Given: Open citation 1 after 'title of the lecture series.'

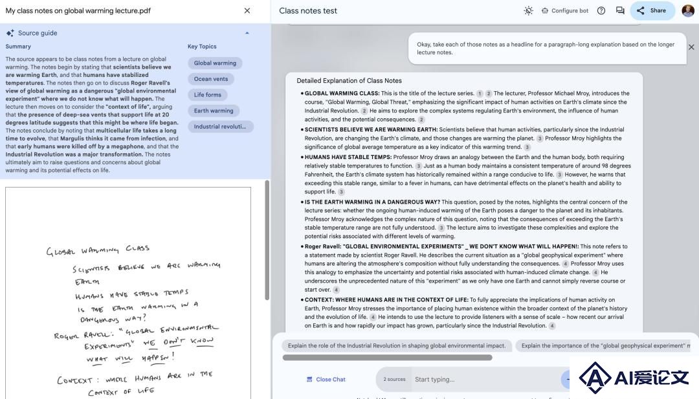Looking at the screenshot, I should pos(480,94).
